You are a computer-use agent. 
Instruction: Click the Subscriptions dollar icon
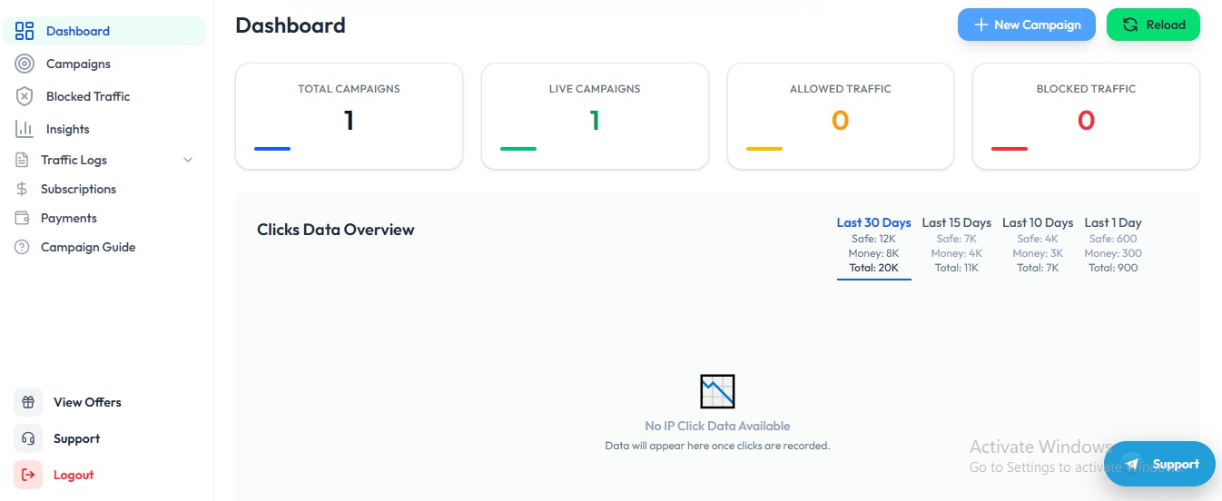(x=22, y=189)
